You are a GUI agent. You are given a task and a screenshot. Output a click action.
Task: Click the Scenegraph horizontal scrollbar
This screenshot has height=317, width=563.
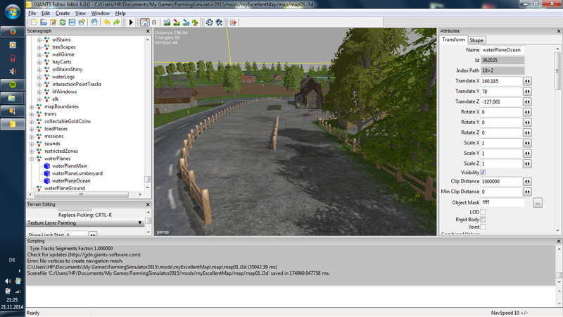tap(81, 194)
